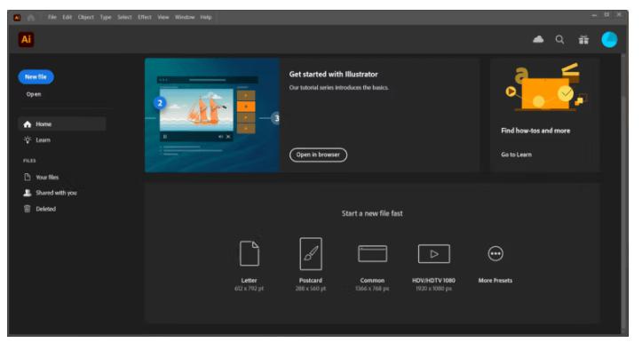Select the HDV/HDTV 1080 preset icon
This screenshot has height=342, width=642.
pyautogui.click(x=433, y=254)
